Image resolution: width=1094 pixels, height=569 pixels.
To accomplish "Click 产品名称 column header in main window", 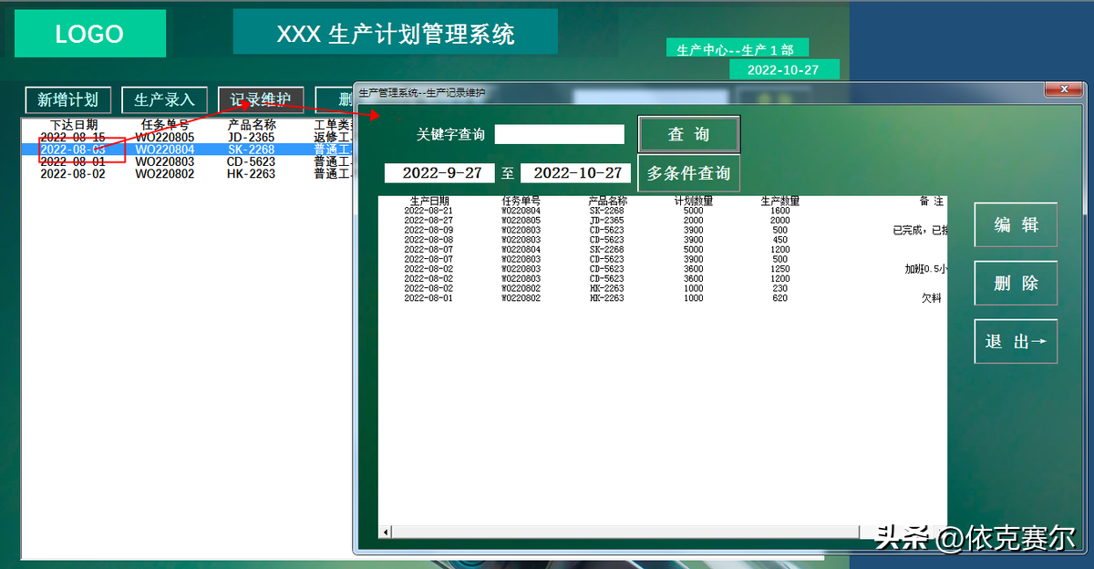I will click(252, 125).
